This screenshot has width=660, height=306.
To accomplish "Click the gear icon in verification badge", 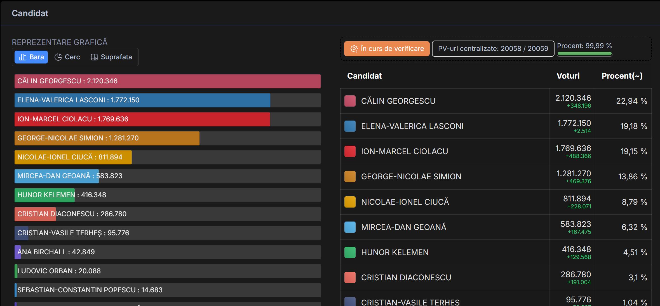I will pyautogui.click(x=354, y=49).
